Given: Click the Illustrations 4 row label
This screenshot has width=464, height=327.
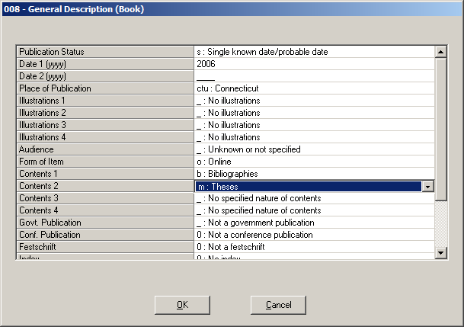Looking at the screenshot, I should 105,137.
